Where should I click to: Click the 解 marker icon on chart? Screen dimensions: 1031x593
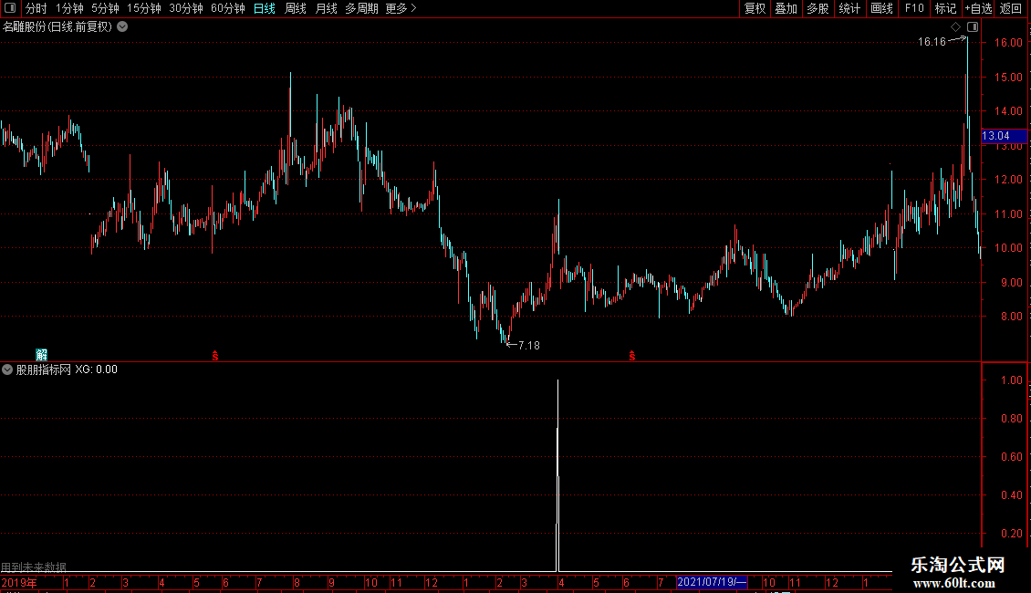click(41, 355)
